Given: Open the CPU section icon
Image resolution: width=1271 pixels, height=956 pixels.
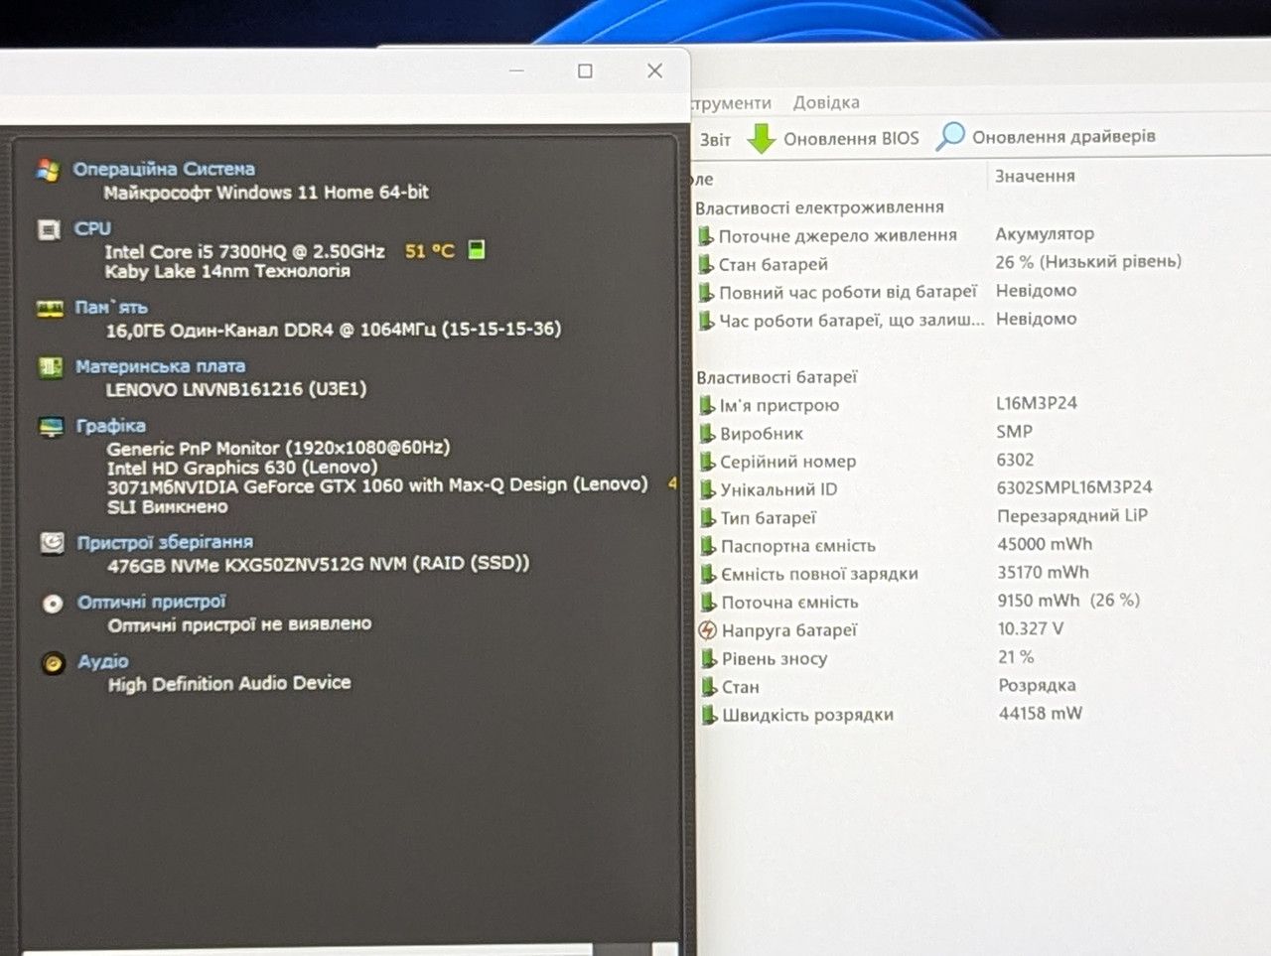Looking at the screenshot, I should (x=49, y=229).
